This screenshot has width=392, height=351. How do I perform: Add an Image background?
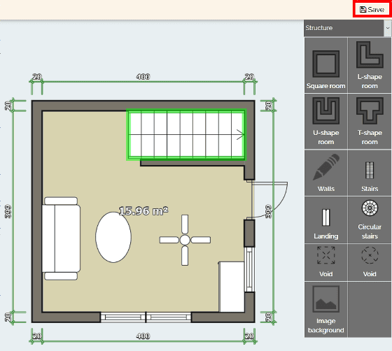pyautogui.click(x=325, y=310)
